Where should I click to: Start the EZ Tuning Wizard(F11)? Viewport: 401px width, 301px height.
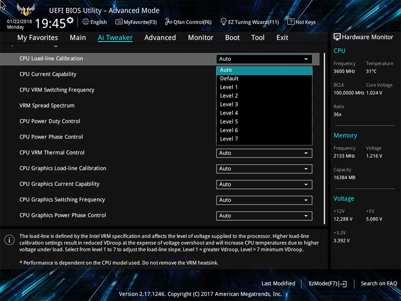[250, 22]
